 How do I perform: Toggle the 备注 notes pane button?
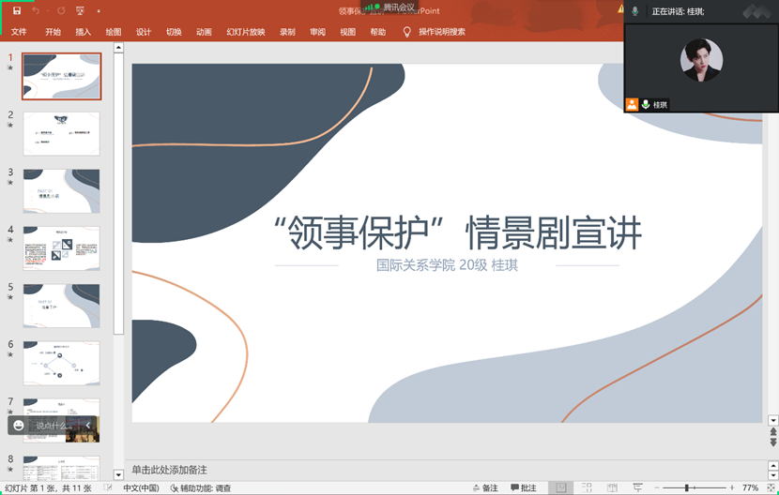tap(484, 488)
